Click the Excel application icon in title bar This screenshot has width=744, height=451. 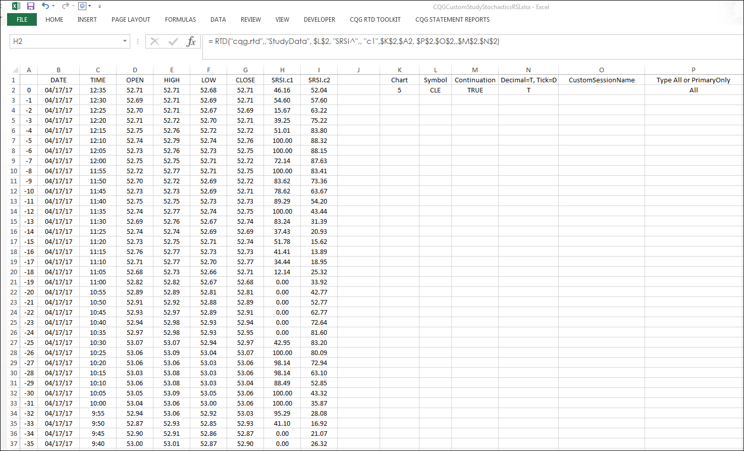pos(16,6)
